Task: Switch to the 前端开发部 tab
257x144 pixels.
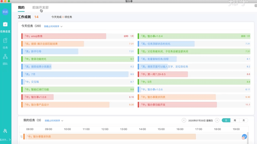Action: point(40,7)
